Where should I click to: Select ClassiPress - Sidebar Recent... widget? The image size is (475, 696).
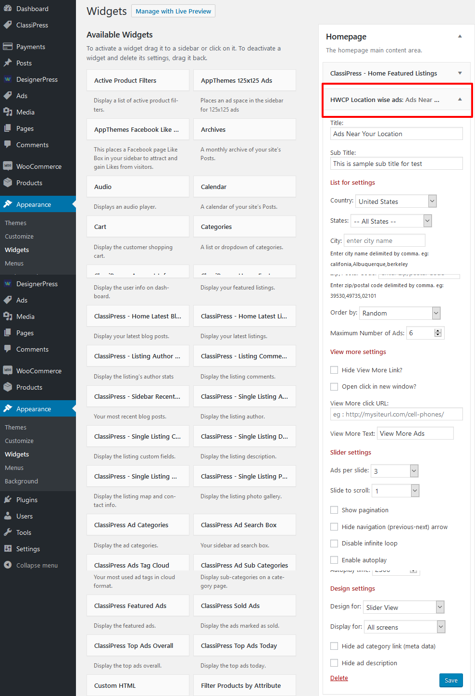(138, 396)
